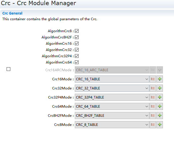Screen dimensions: 174x143
Task: Click the green plus icon beside Crc8Mode
Action: [x=160, y=125]
